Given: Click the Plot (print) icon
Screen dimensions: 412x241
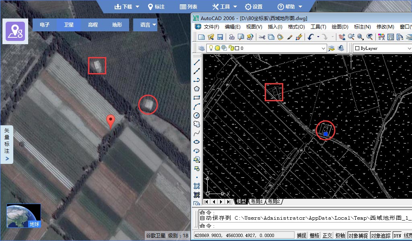Looking at the screenshot, I should pyautogui.click(x=231, y=37).
